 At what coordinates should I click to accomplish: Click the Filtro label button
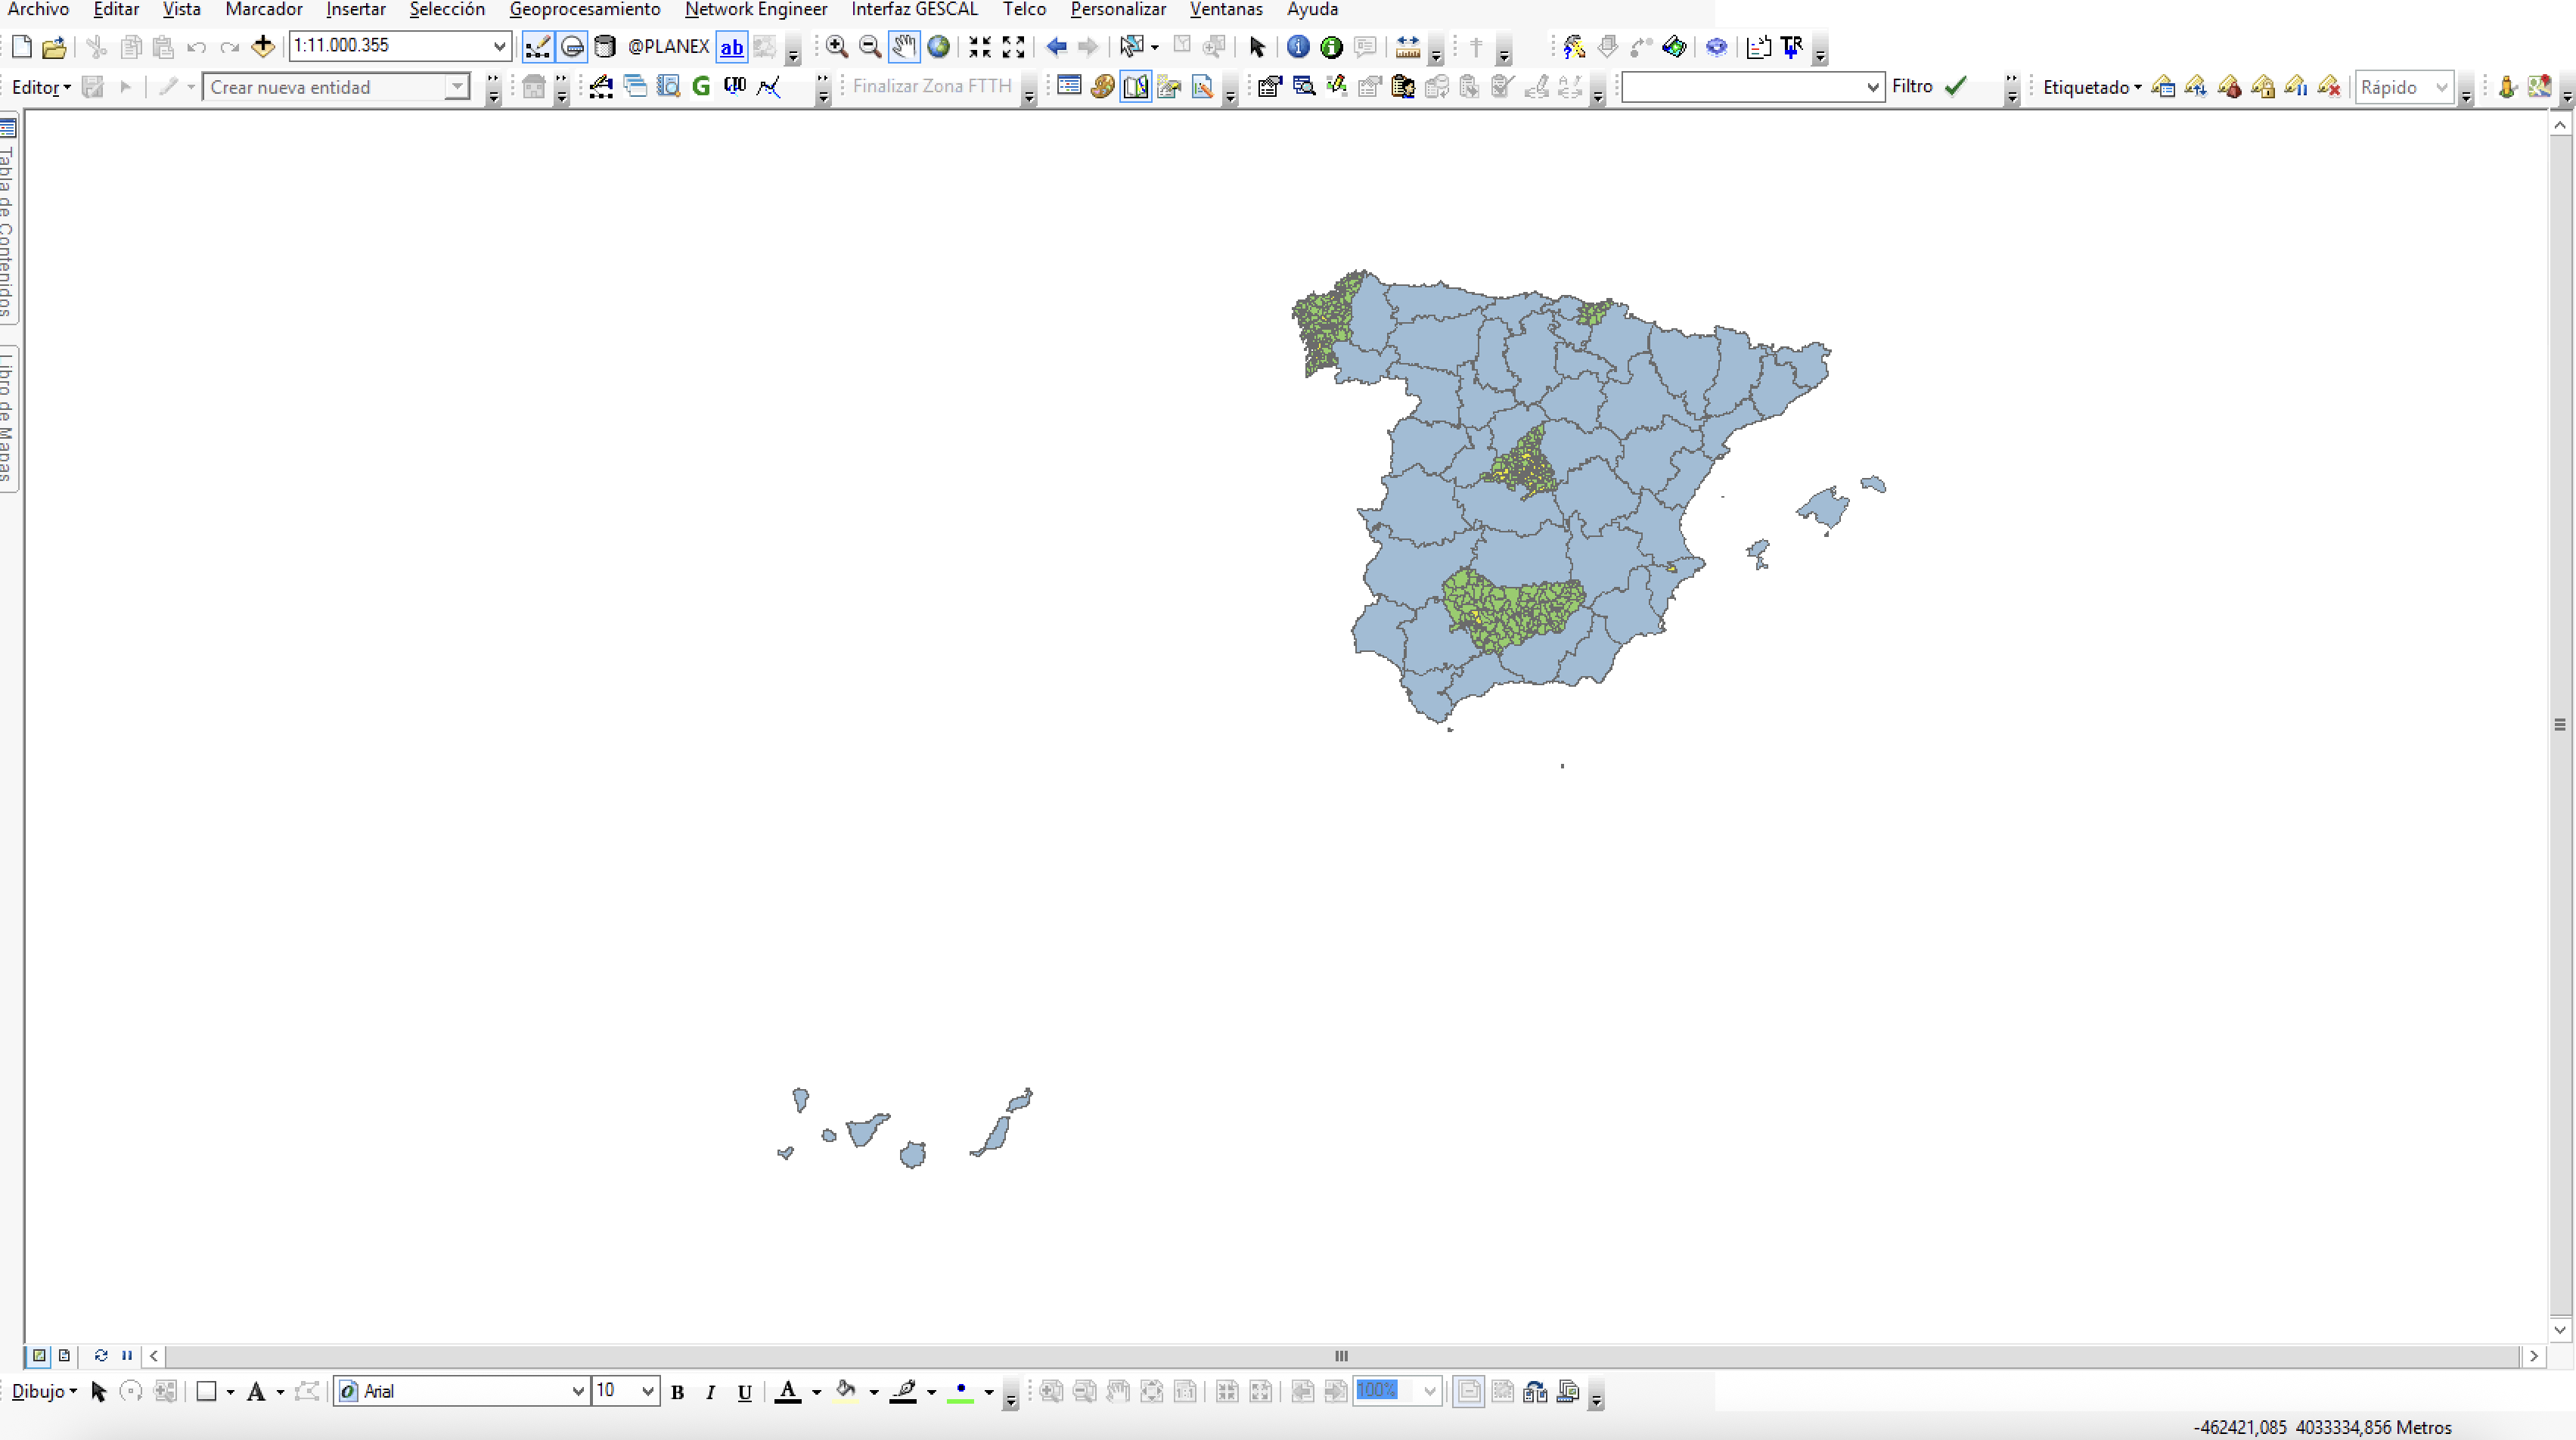[1912, 87]
